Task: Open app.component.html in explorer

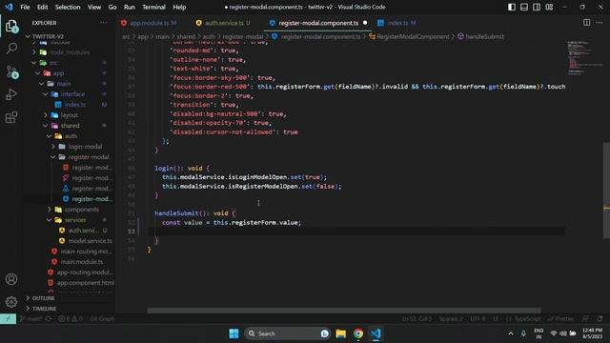Action: [85, 283]
